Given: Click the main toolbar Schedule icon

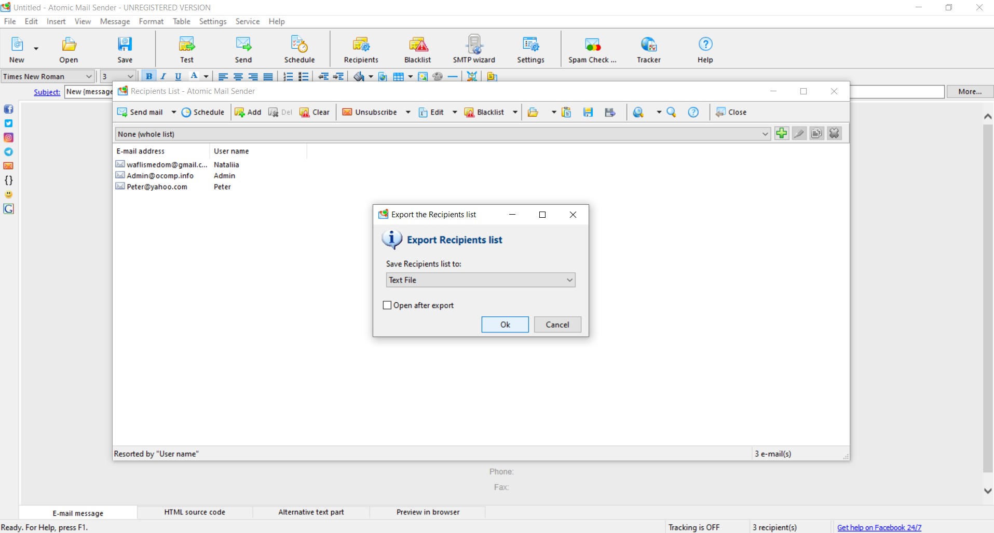Looking at the screenshot, I should [x=299, y=50].
